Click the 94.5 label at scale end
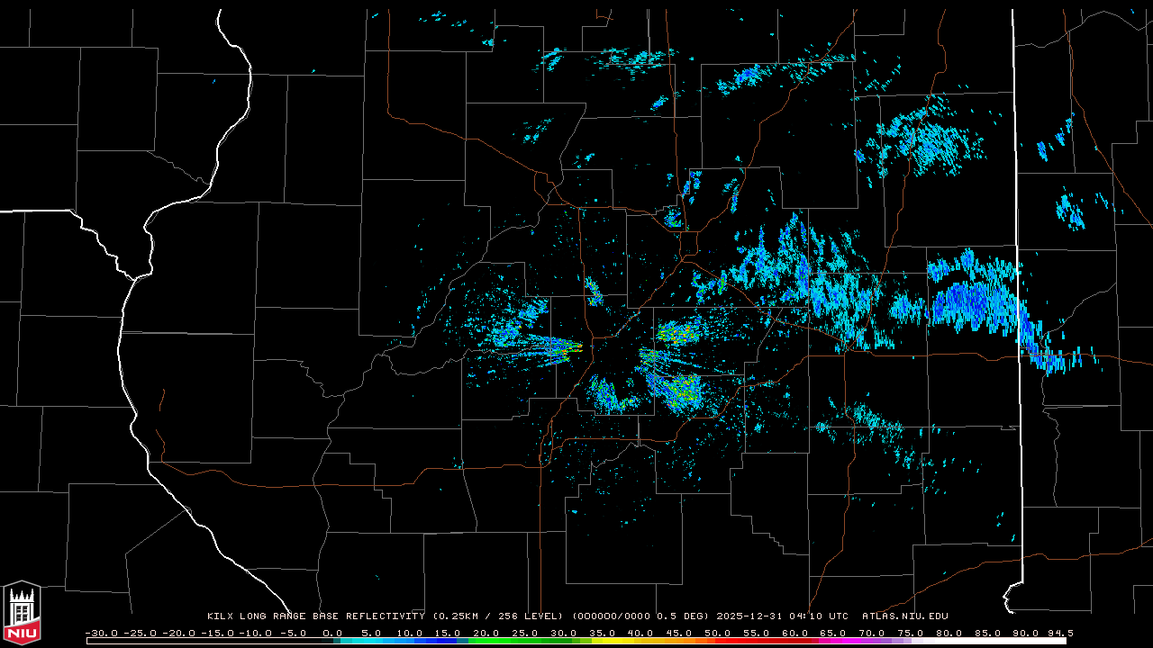 click(1059, 633)
